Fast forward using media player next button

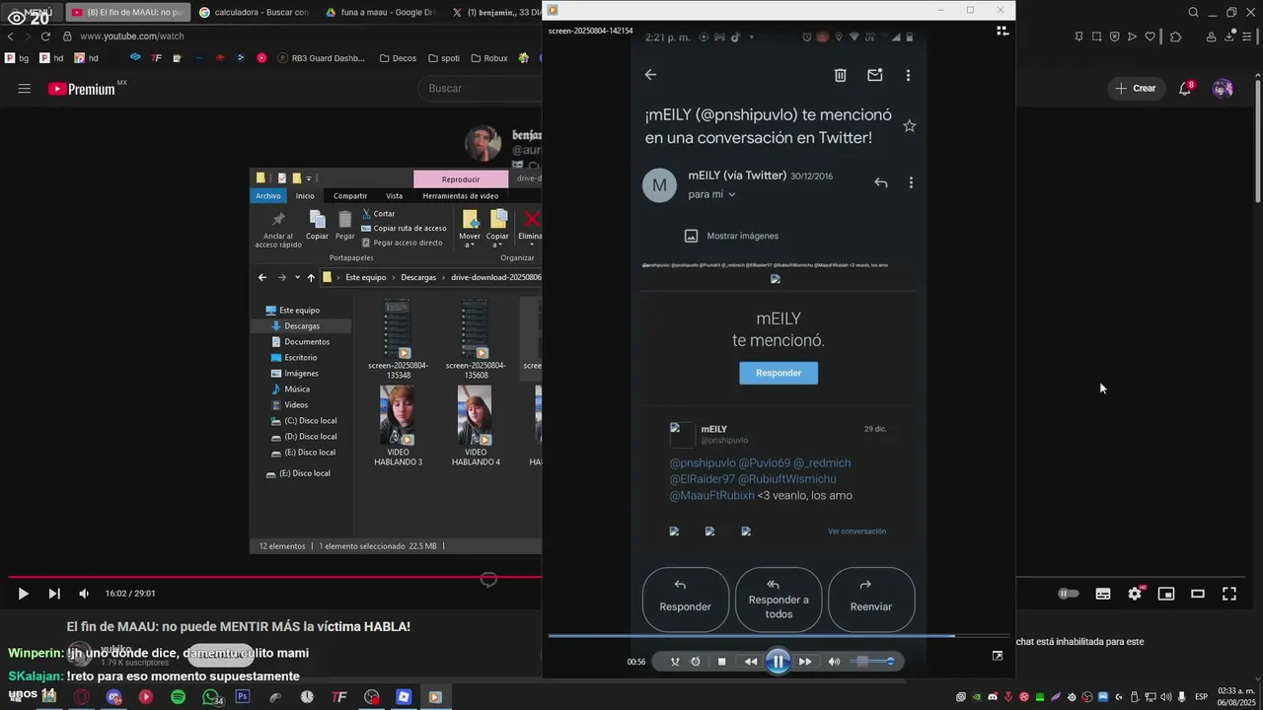click(805, 662)
